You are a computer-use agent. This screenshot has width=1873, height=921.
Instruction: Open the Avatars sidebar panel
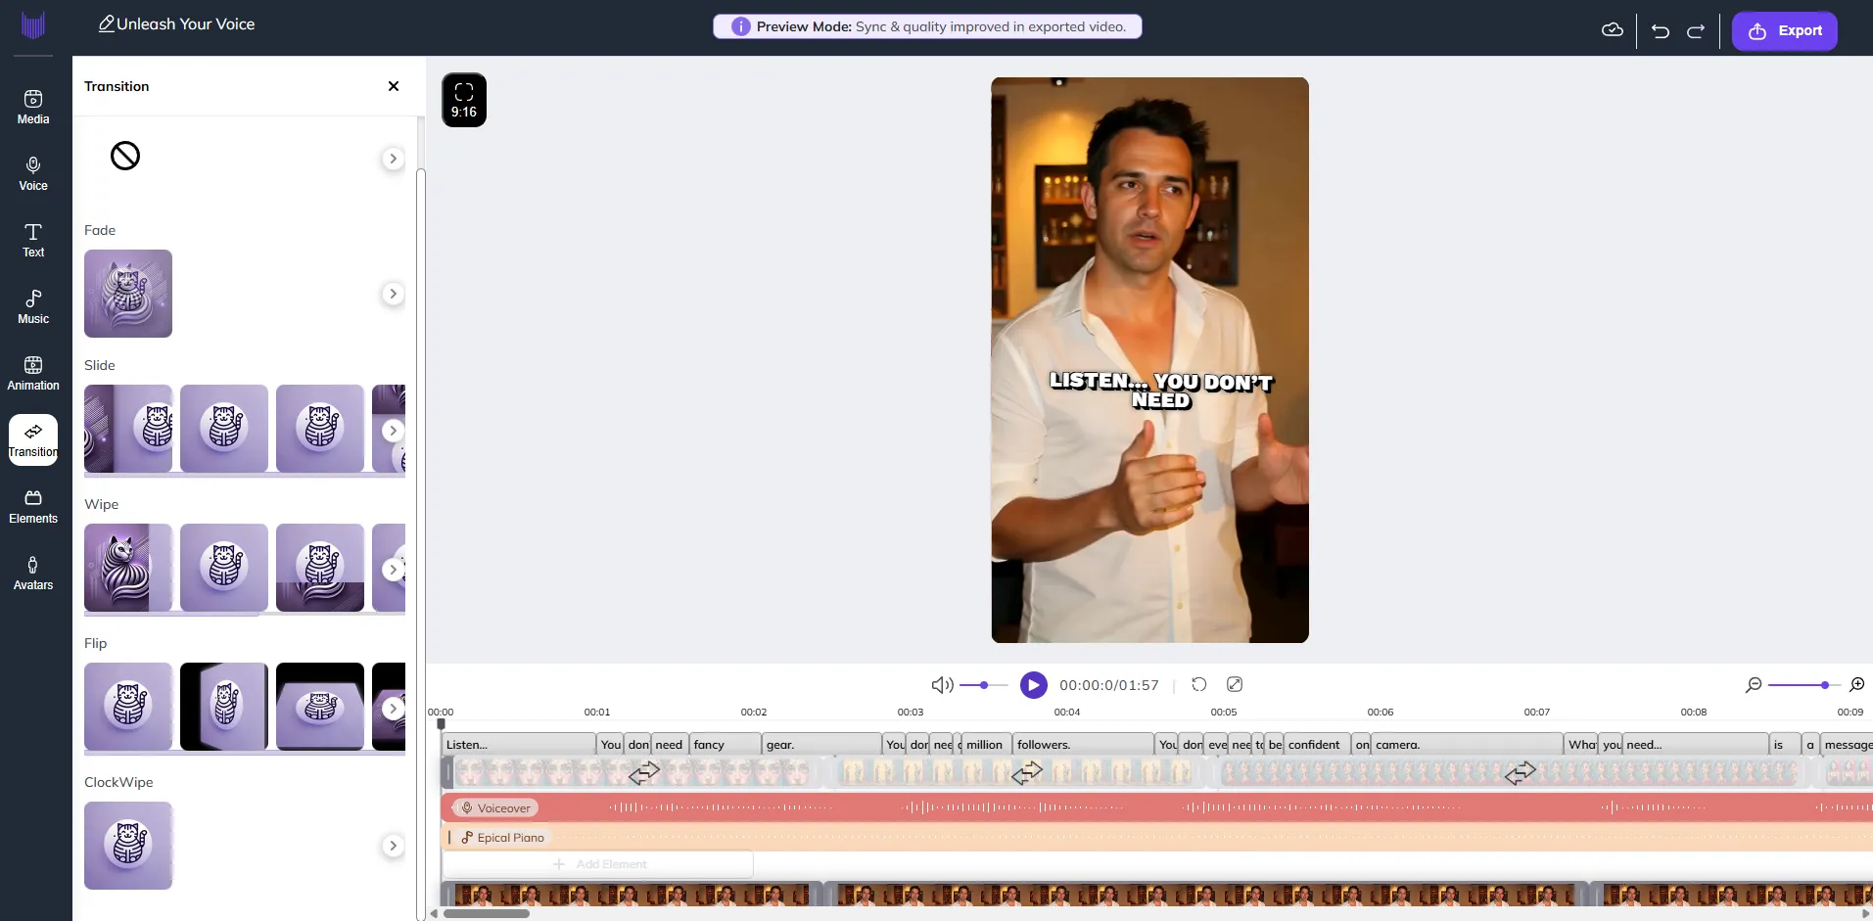(33, 573)
